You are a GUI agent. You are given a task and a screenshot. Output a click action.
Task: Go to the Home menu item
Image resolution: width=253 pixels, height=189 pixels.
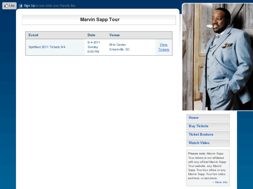208,118
